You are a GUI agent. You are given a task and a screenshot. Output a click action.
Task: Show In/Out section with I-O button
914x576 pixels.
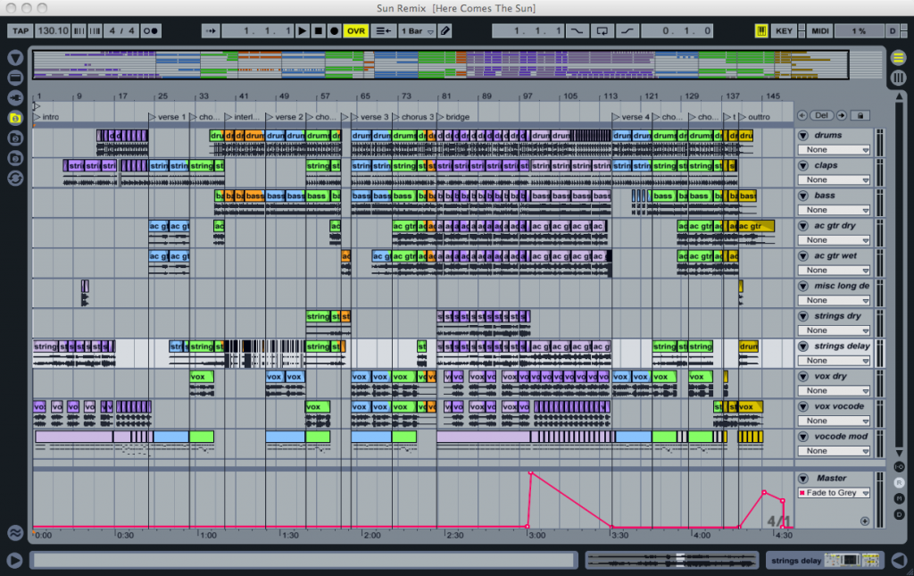pyautogui.click(x=900, y=467)
